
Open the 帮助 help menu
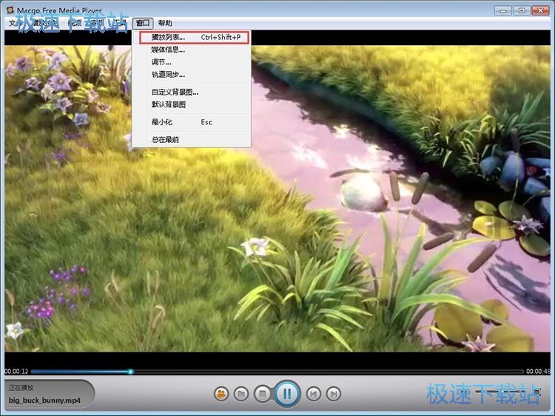tap(165, 23)
